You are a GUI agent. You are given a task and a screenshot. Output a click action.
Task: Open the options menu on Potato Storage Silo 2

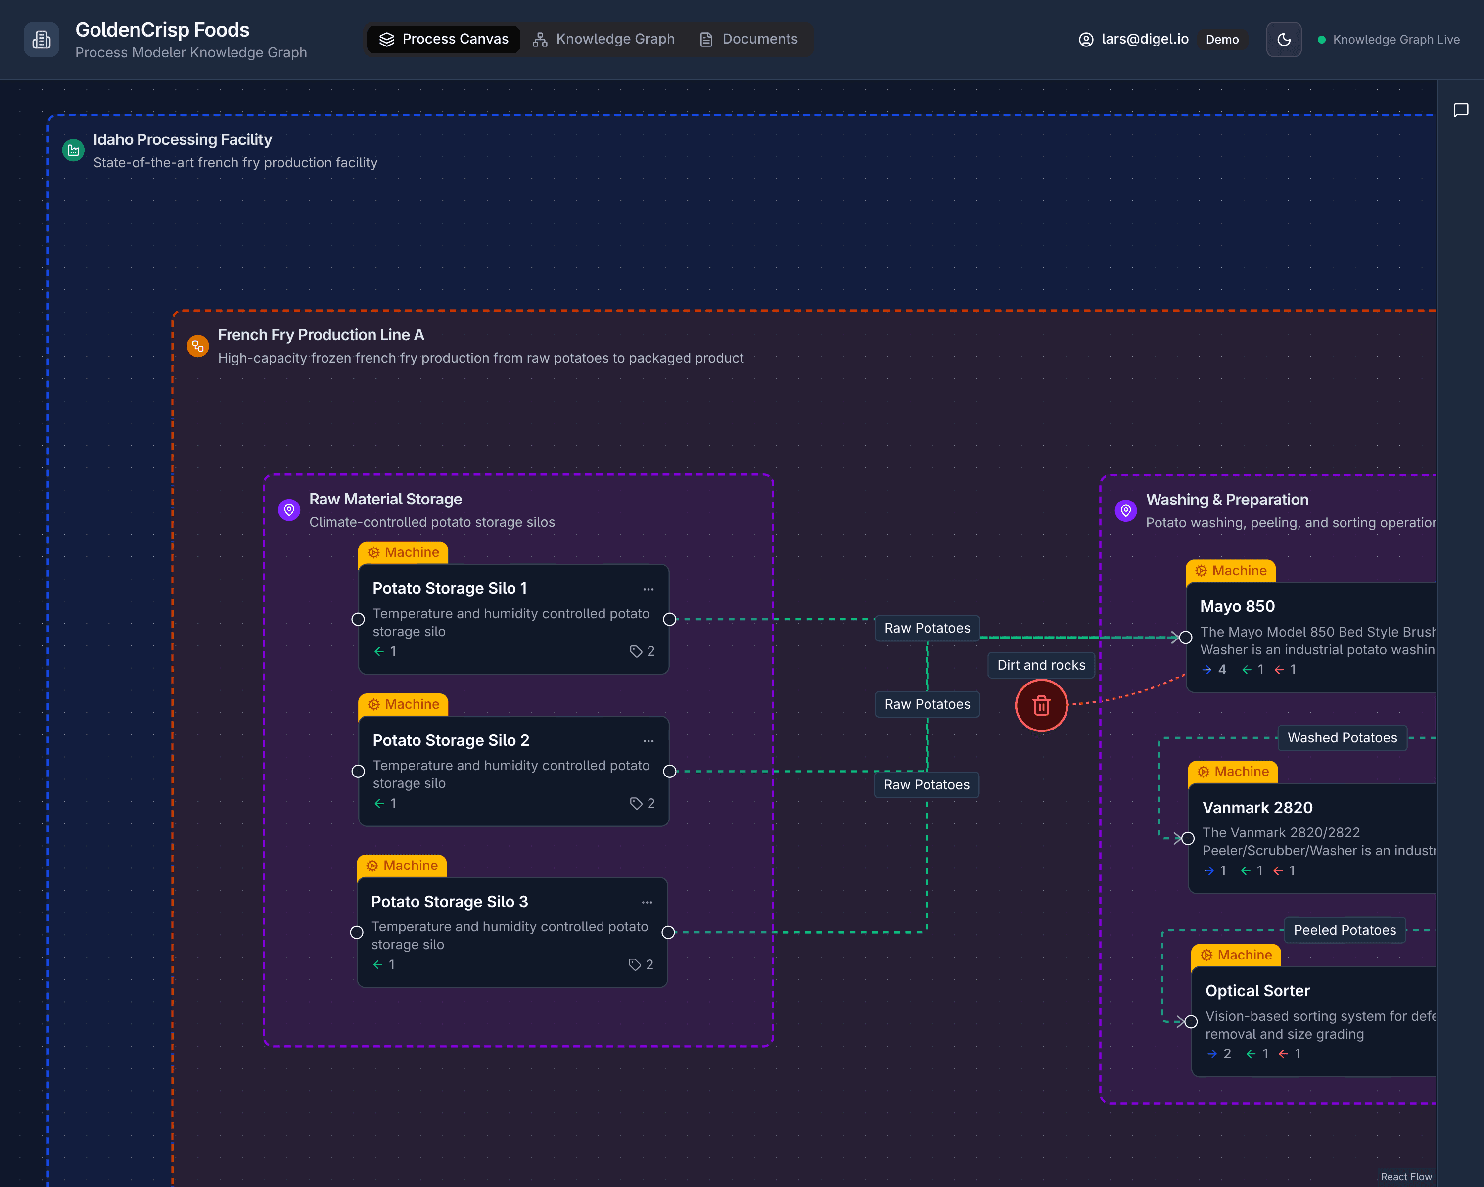(648, 740)
